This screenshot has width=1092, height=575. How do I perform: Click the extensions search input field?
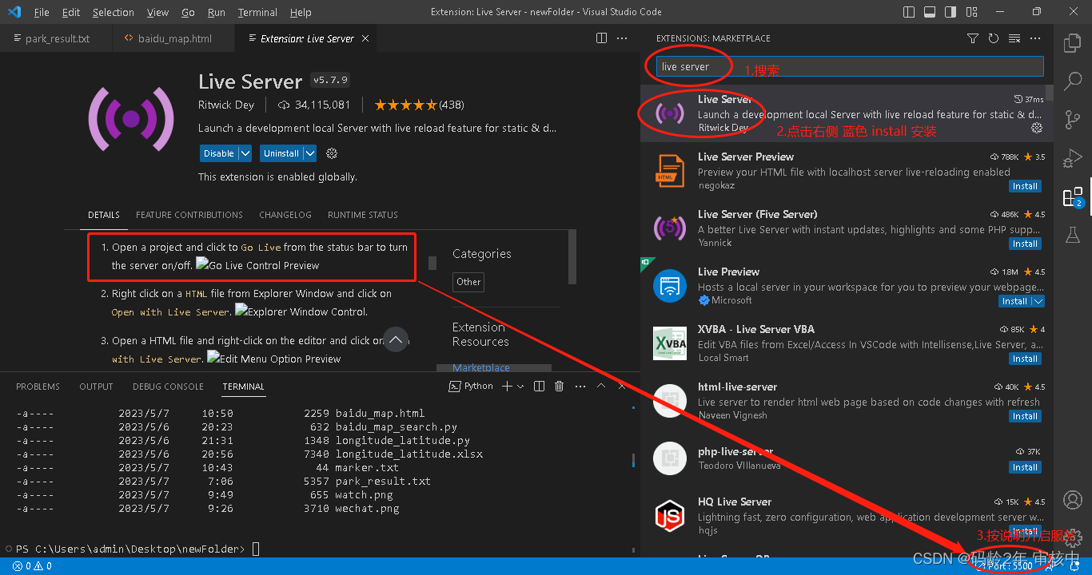tap(850, 67)
